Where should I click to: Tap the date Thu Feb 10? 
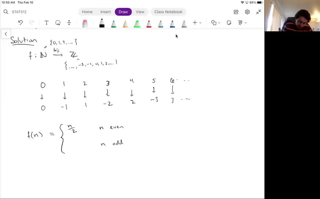(x=25, y=3)
